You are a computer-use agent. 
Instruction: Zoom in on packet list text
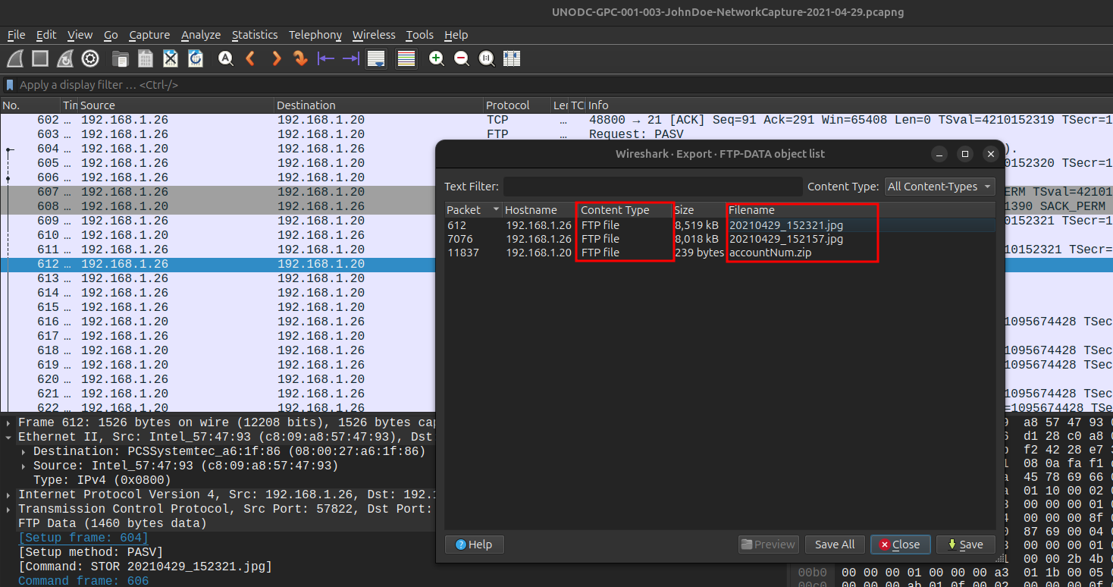point(436,58)
